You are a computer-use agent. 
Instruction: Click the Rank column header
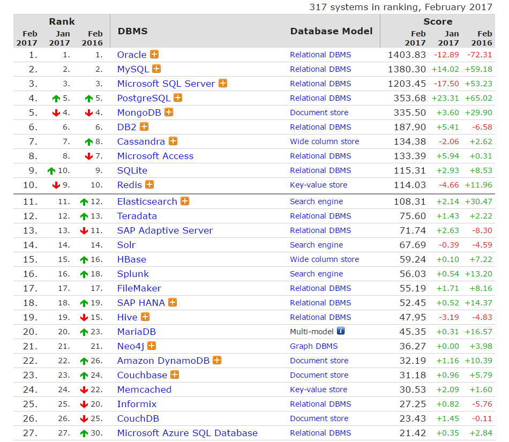[62, 21]
